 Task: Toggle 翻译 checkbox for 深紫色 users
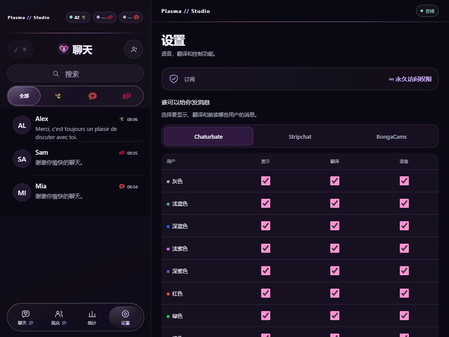tap(335, 270)
